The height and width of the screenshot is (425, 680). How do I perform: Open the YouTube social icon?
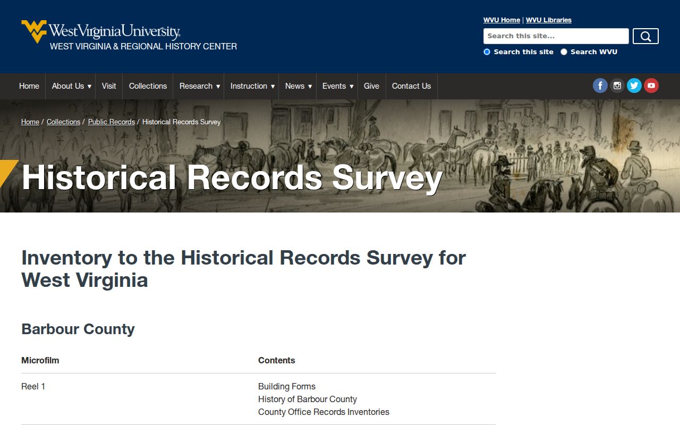tap(651, 86)
